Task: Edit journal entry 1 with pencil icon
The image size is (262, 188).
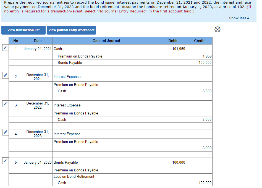Action: 5,48
